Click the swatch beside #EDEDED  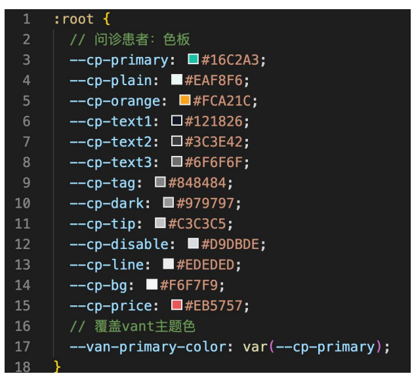coord(168,263)
